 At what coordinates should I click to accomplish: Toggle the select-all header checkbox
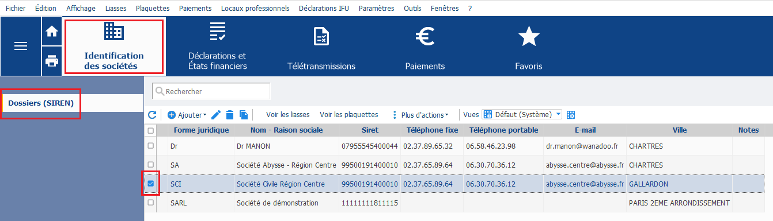tap(151, 131)
